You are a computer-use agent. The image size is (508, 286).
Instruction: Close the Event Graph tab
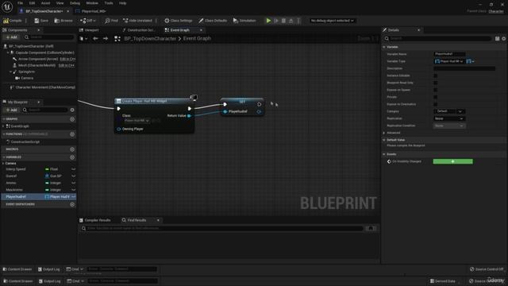click(201, 30)
